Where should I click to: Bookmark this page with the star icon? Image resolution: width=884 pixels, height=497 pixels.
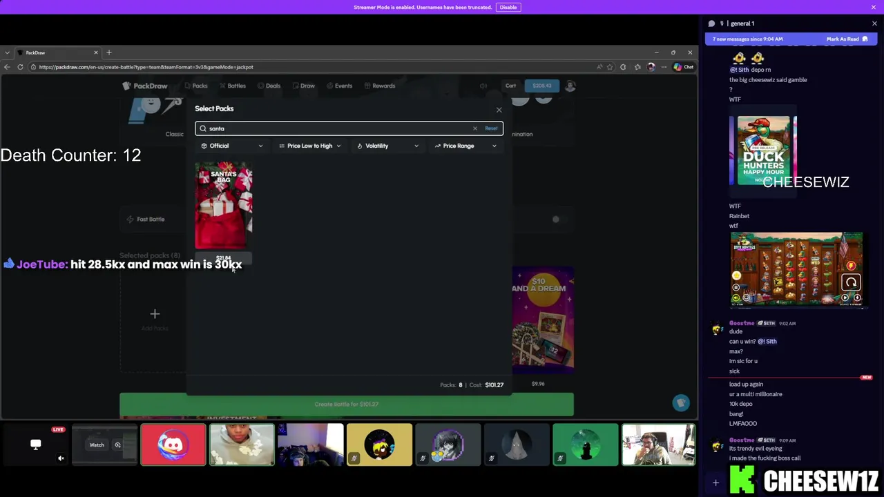609,67
